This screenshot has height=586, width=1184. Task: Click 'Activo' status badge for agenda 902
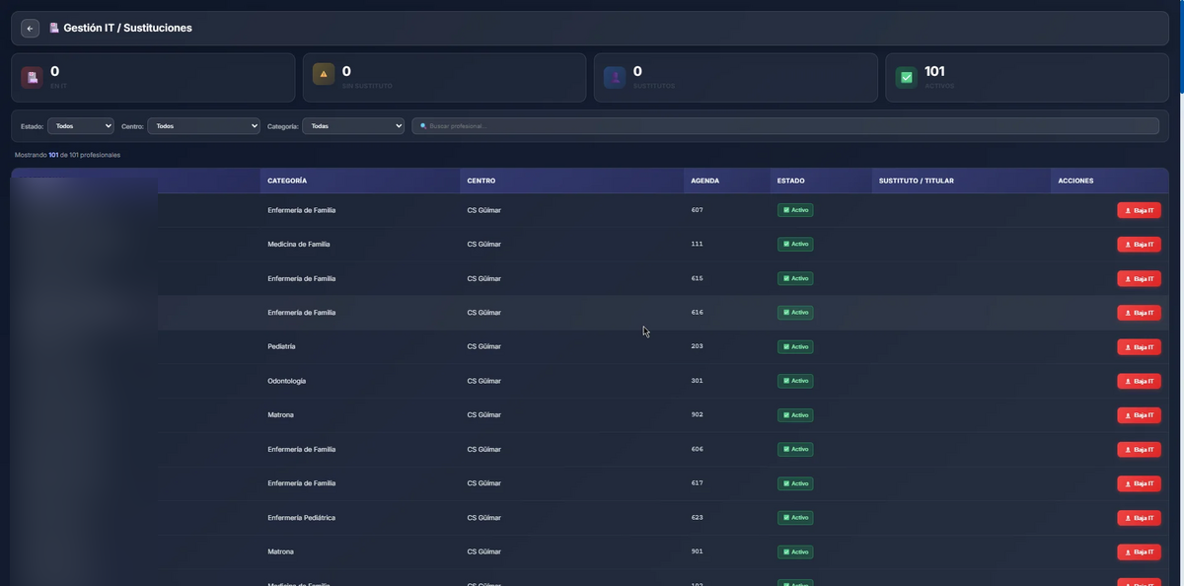click(795, 415)
